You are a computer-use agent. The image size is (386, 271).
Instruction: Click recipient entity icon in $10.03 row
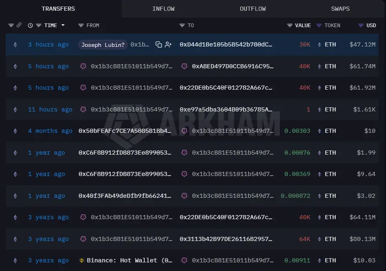[185, 260]
